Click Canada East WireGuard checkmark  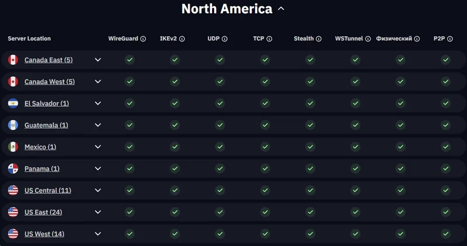[130, 60]
